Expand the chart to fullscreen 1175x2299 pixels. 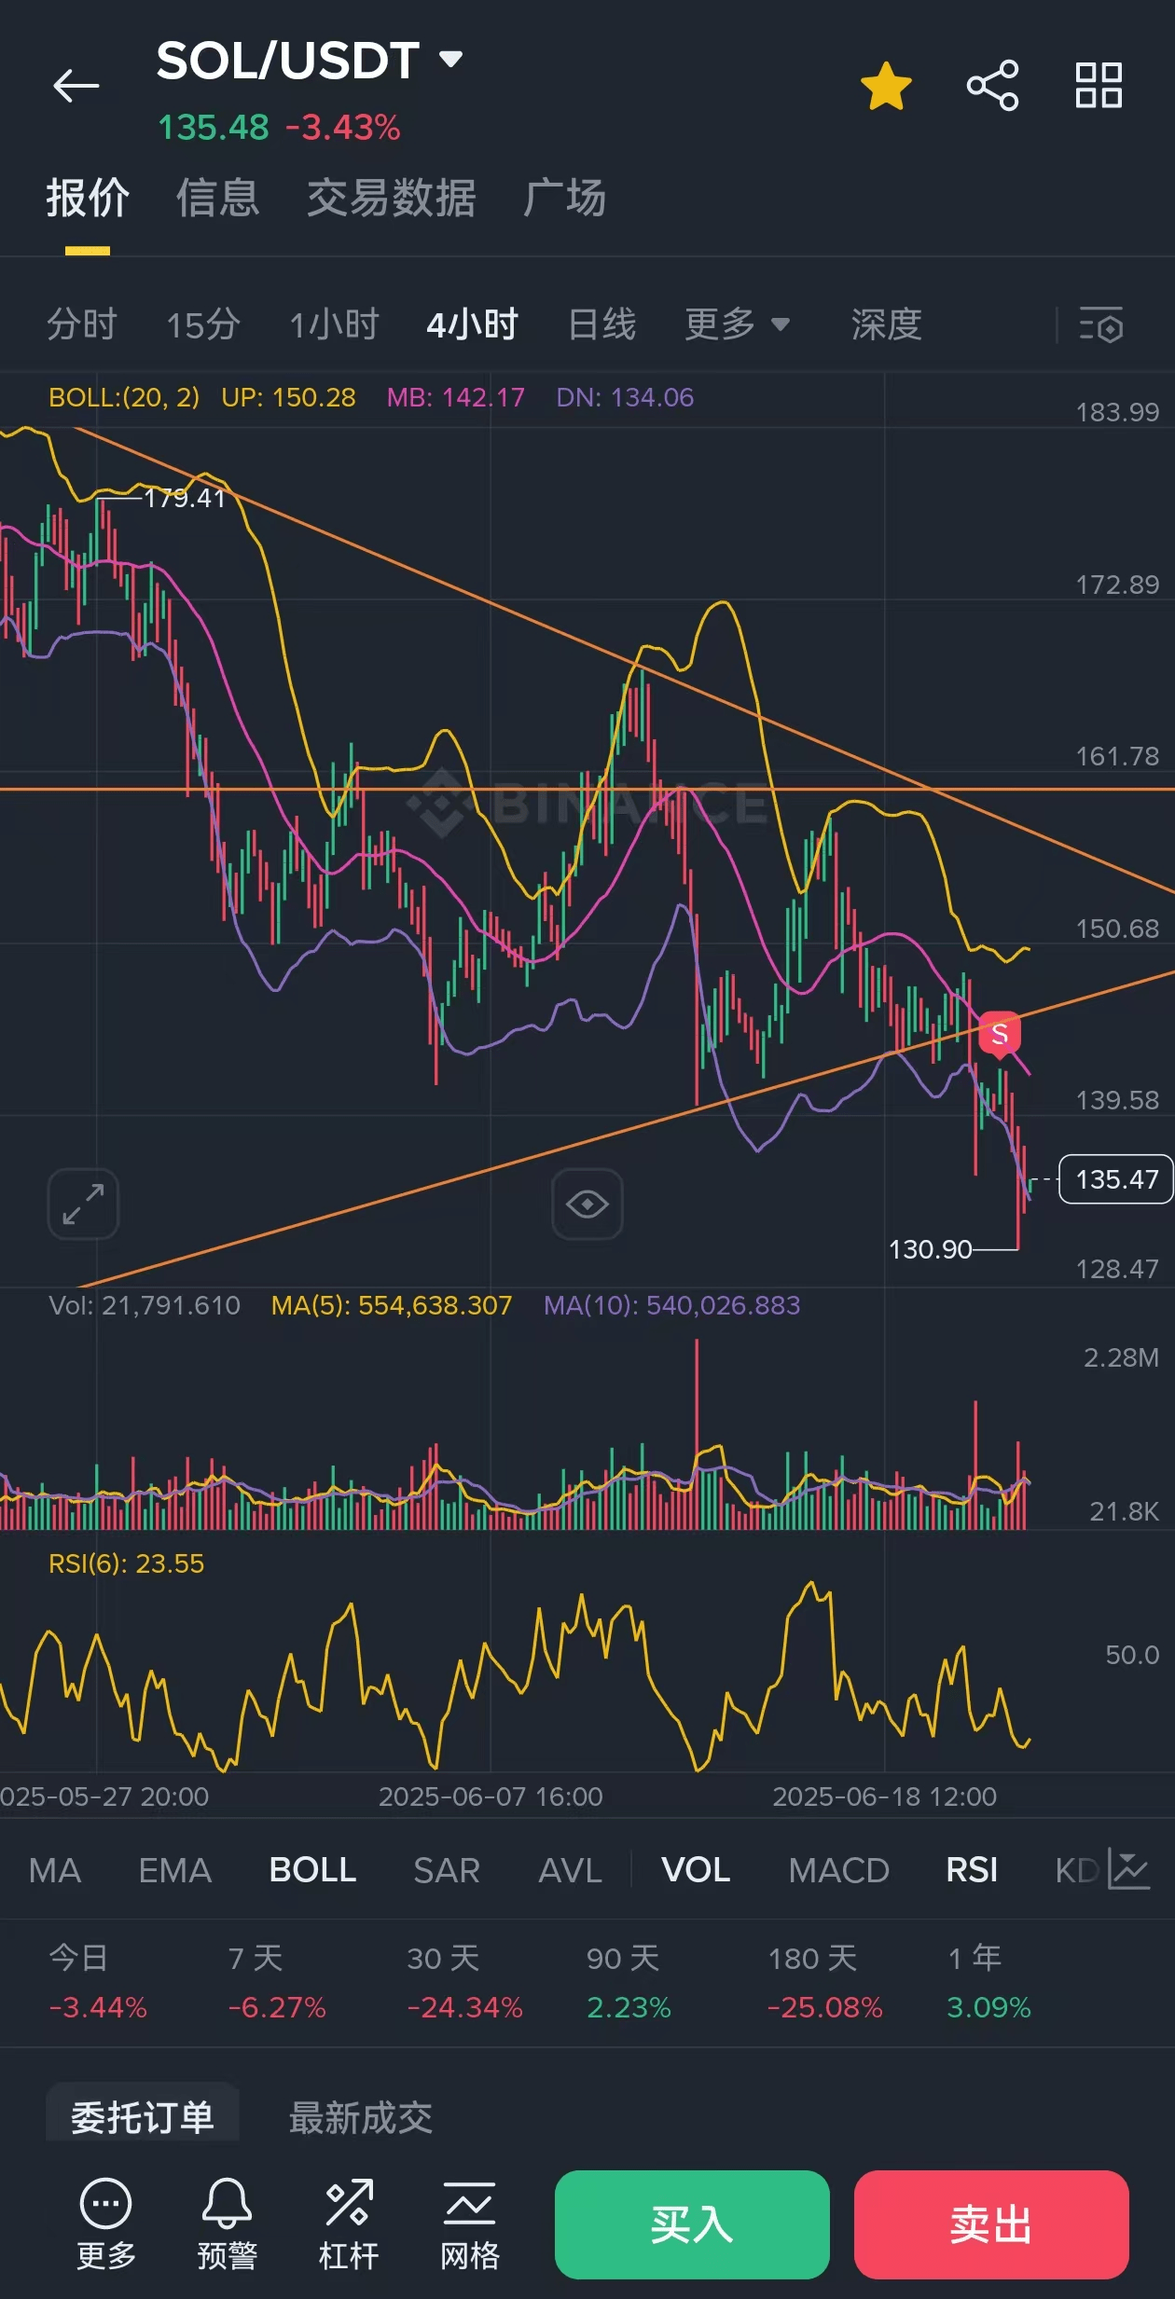click(83, 1204)
